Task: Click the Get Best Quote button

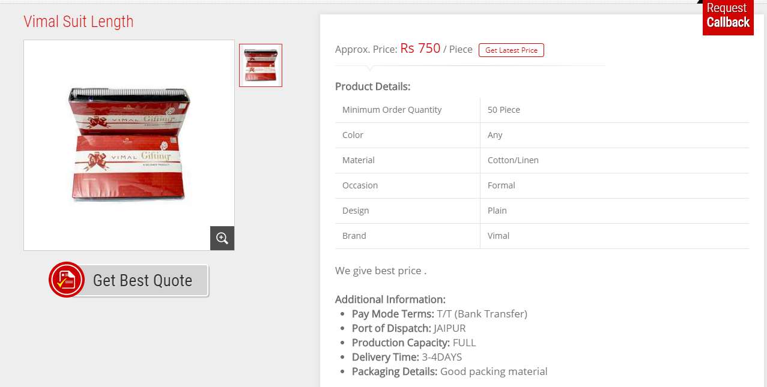Action: click(129, 280)
